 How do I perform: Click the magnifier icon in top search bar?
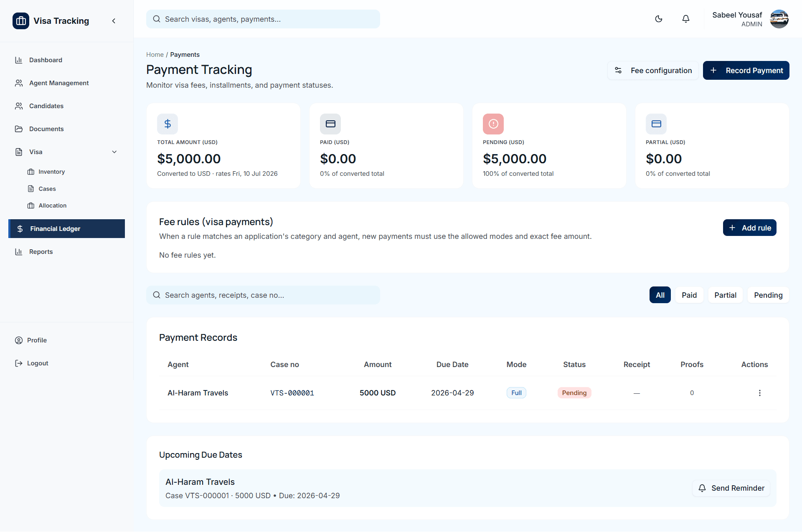pos(157,19)
